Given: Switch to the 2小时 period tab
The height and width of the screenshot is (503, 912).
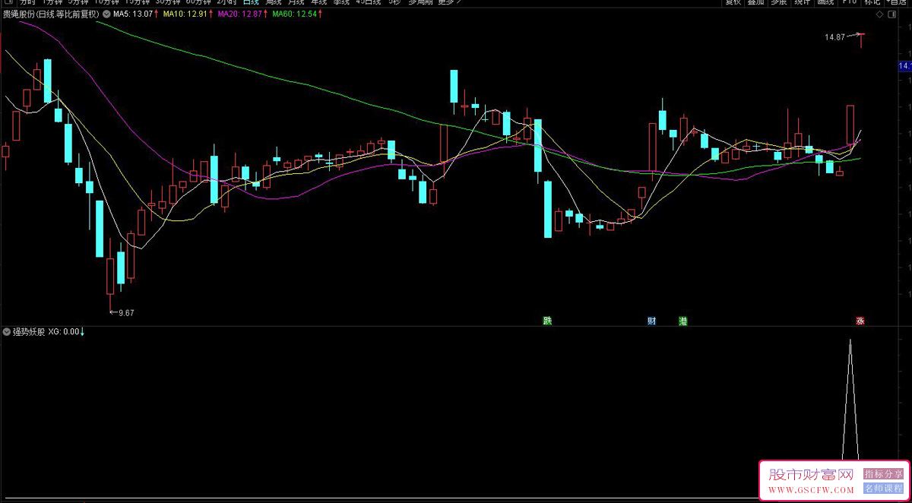Looking at the screenshot, I should coord(226,2).
